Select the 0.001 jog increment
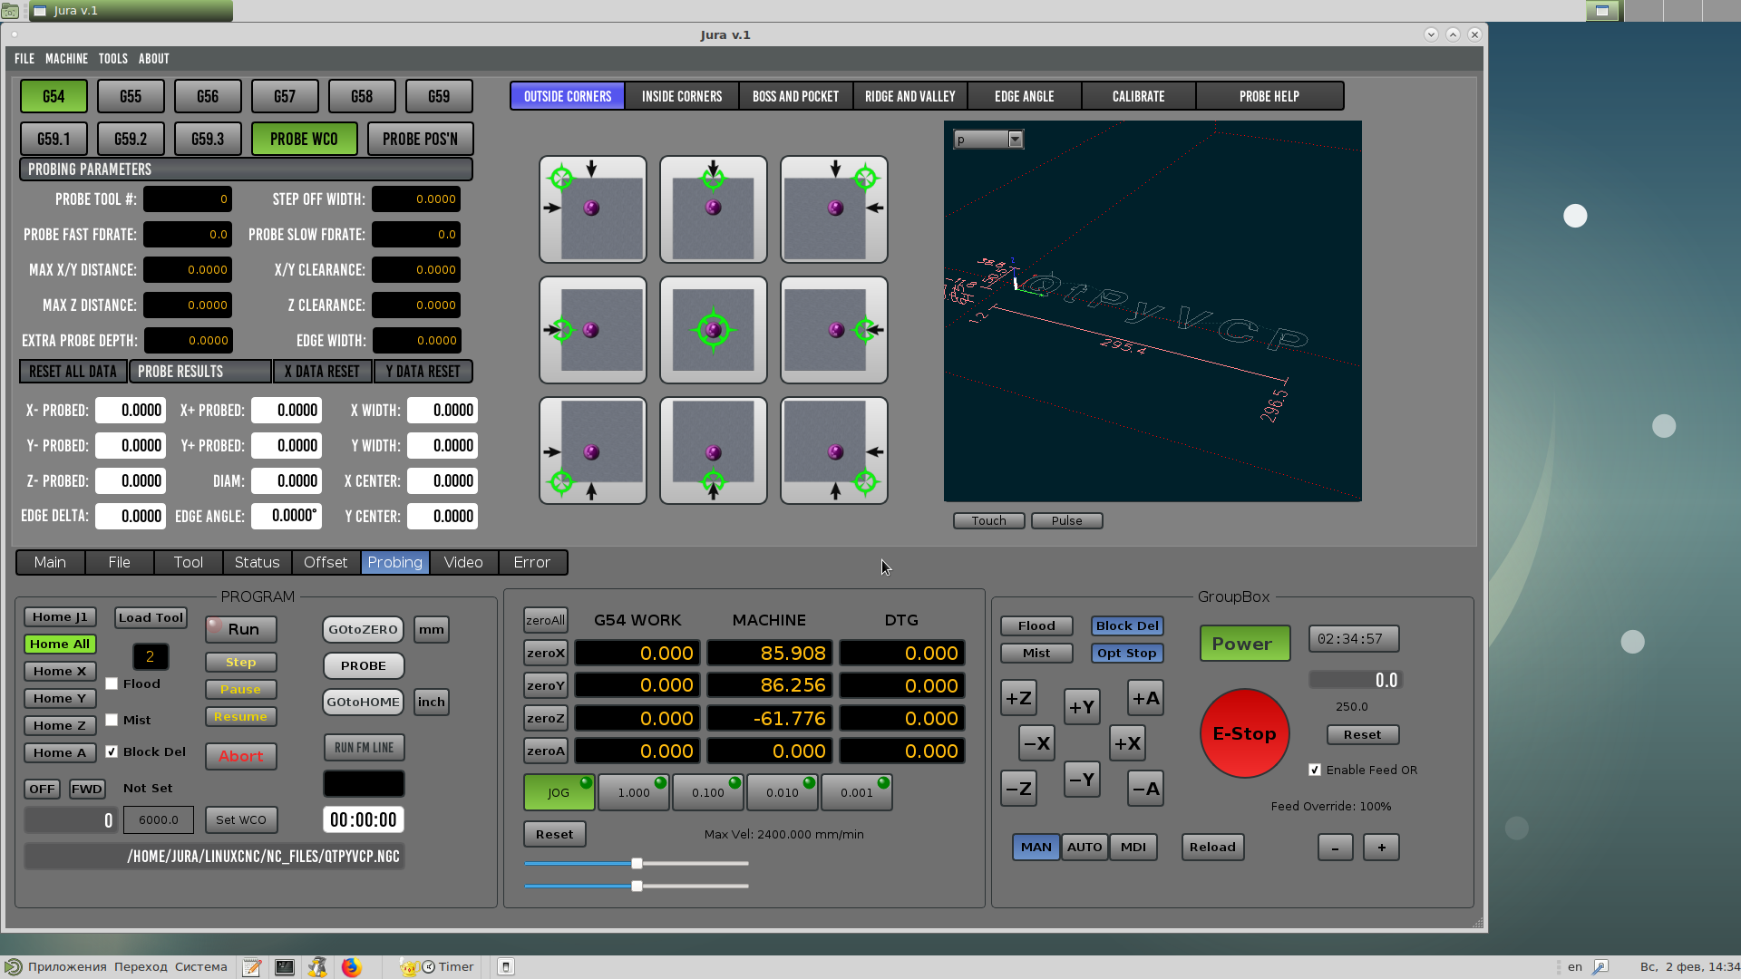Image resolution: width=1741 pixels, height=979 pixels. [x=857, y=792]
